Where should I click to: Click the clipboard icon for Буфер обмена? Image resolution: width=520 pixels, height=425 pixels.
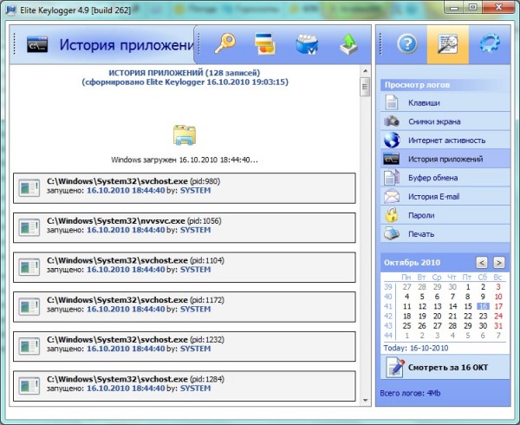click(x=392, y=177)
